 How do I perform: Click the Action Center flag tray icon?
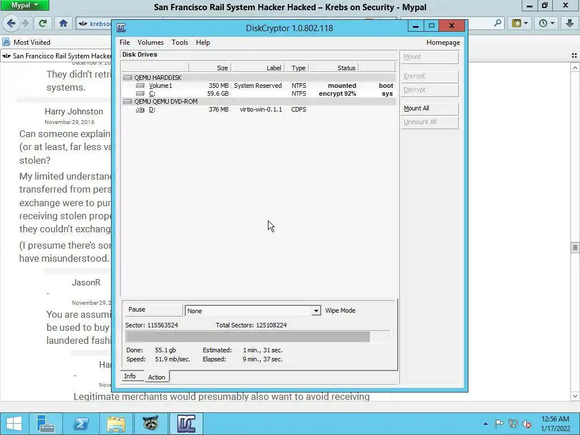coord(499,424)
